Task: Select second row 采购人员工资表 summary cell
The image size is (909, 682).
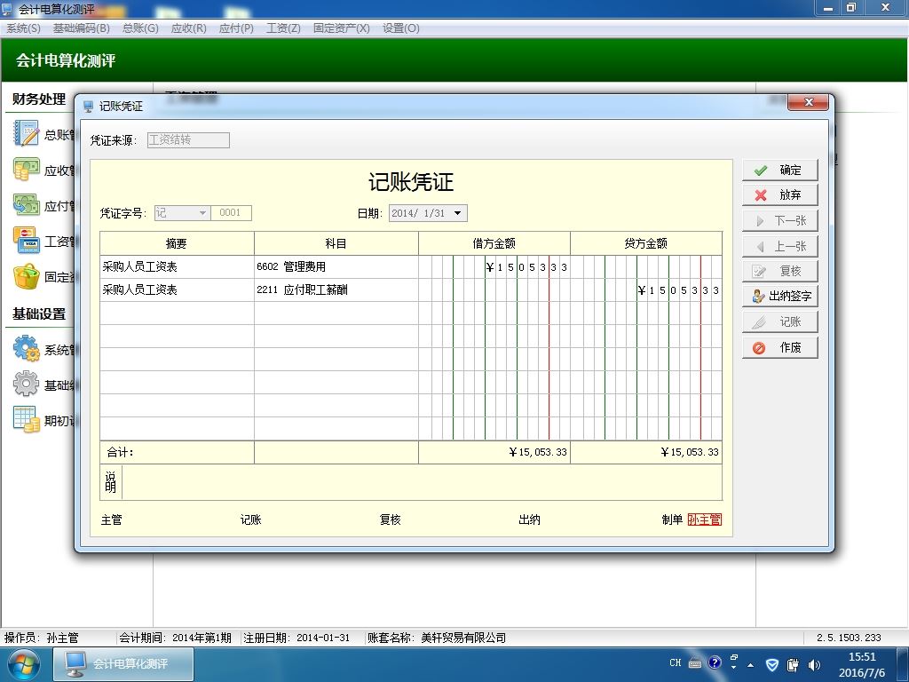Action: (x=177, y=290)
